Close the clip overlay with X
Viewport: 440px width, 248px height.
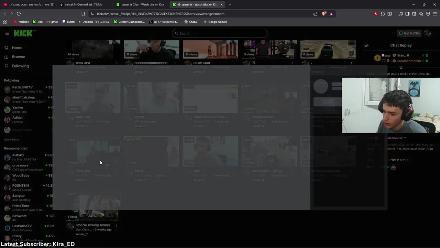click(x=383, y=55)
